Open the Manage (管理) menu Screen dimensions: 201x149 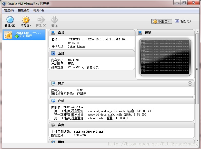9,10
